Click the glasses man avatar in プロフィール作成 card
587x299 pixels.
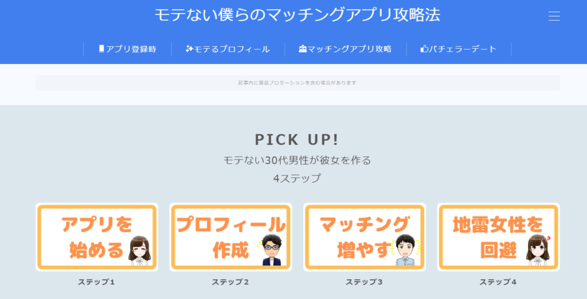click(271, 250)
